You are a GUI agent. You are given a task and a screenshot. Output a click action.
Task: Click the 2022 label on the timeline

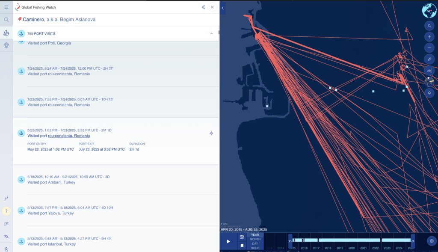point(375,248)
